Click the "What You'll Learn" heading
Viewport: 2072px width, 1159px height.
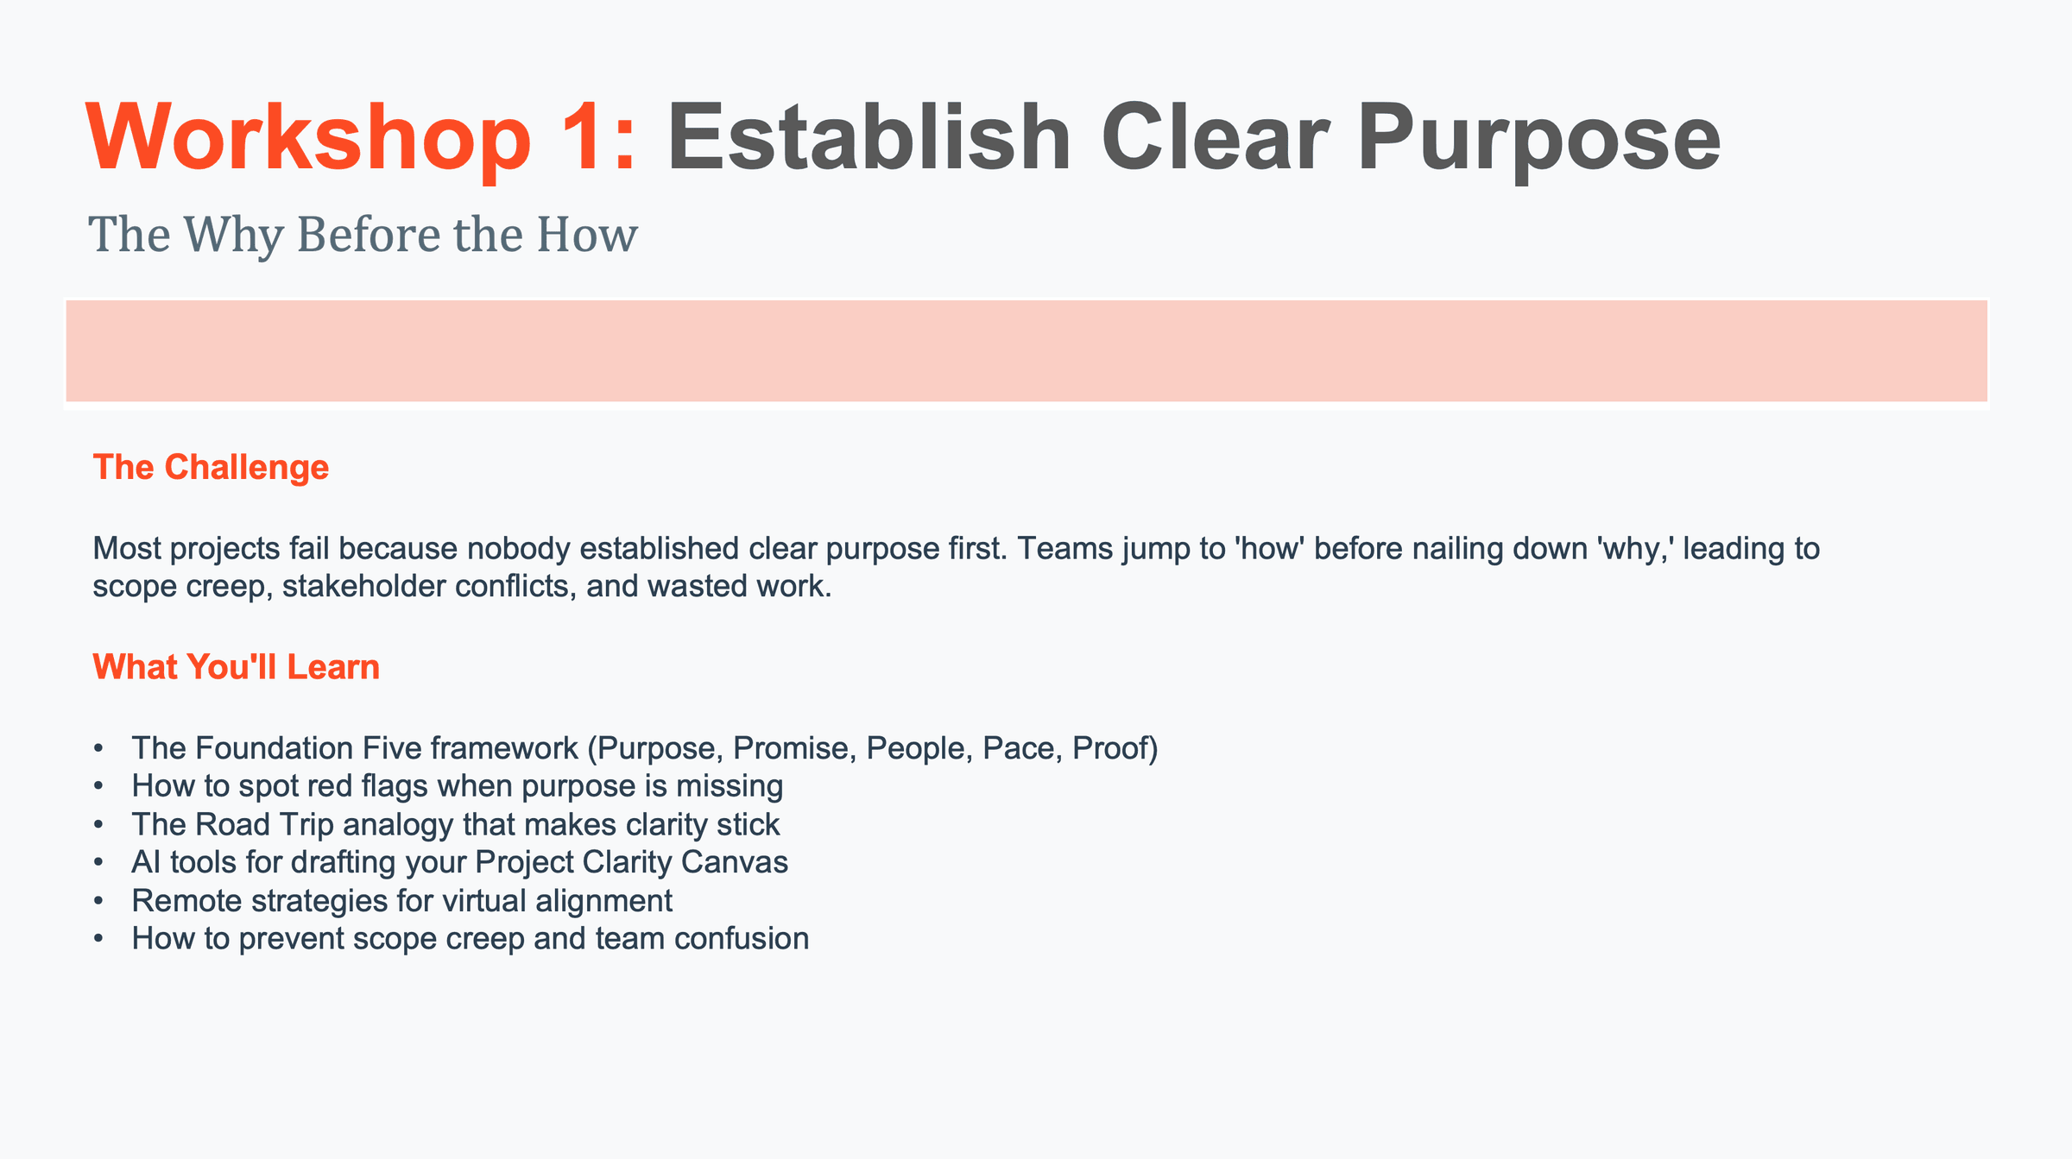(x=236, y=667)
